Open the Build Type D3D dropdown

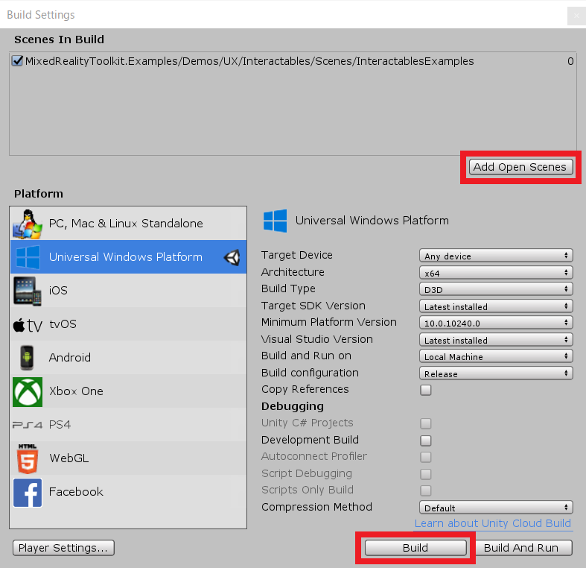point(496,289)
